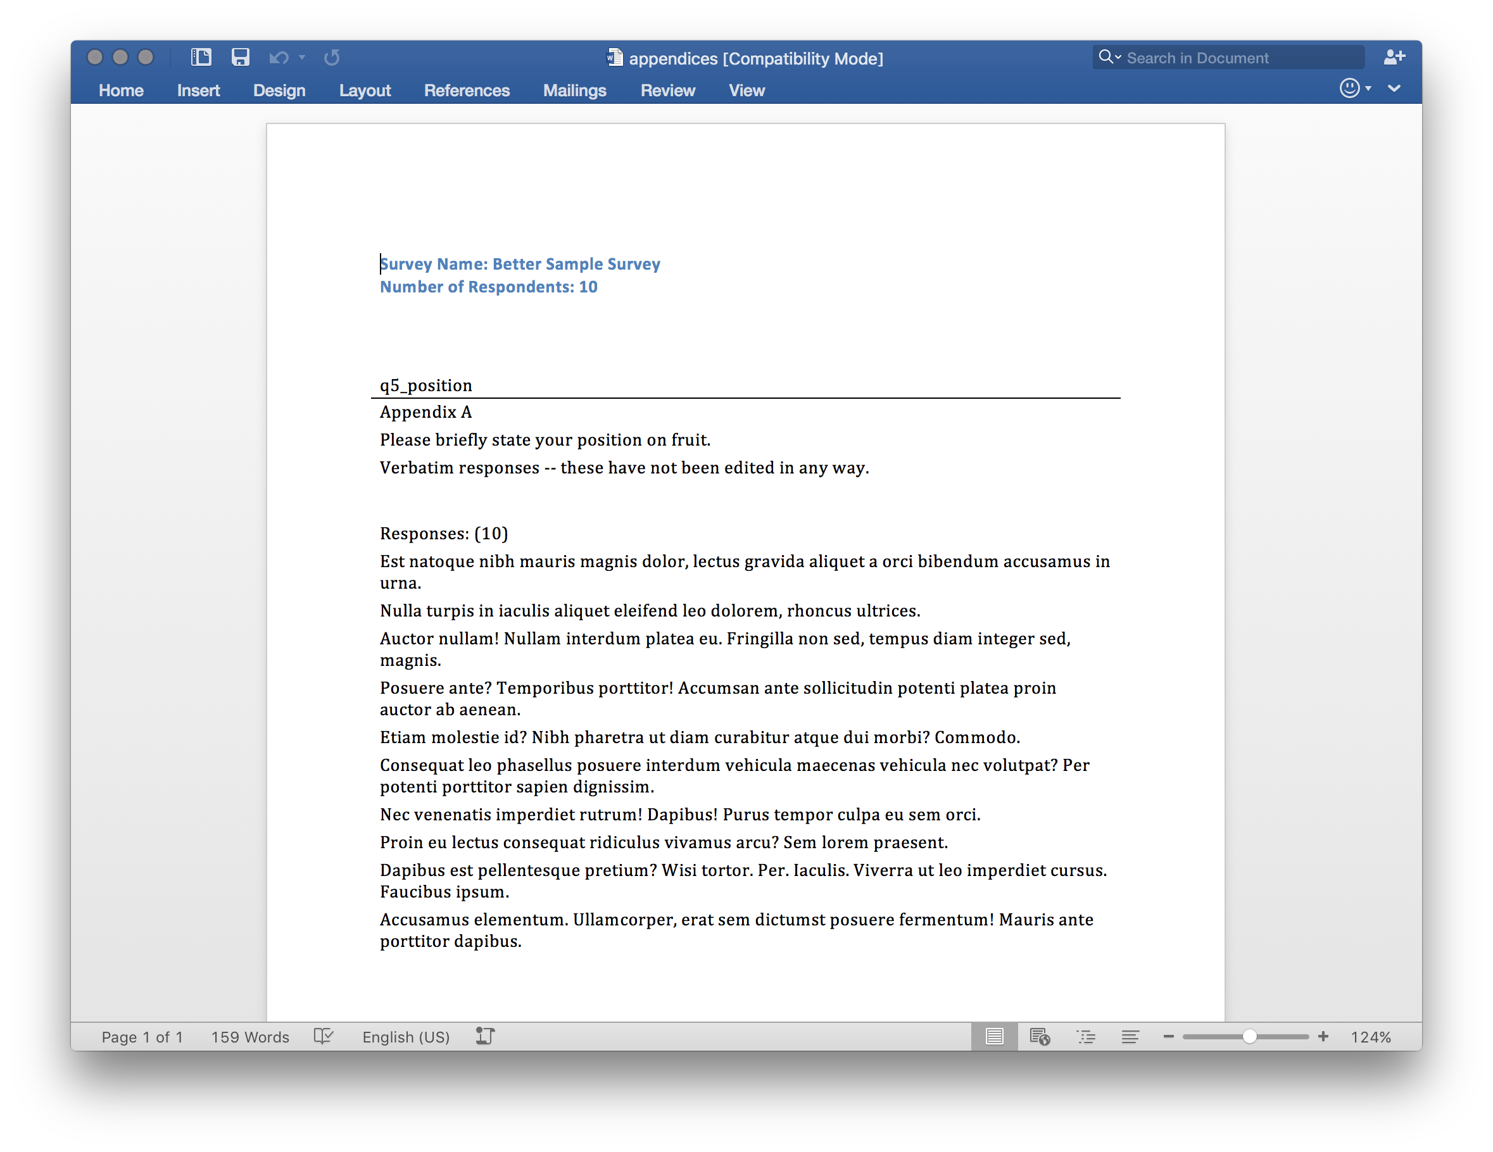The height and width of the screenshot is (1152, 1493).
Task: Switch to the References tab
Action: pos(467,90)
